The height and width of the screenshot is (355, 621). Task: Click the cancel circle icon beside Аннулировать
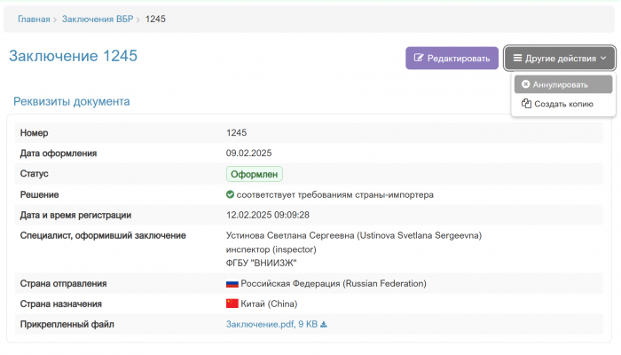pos(525,84)
